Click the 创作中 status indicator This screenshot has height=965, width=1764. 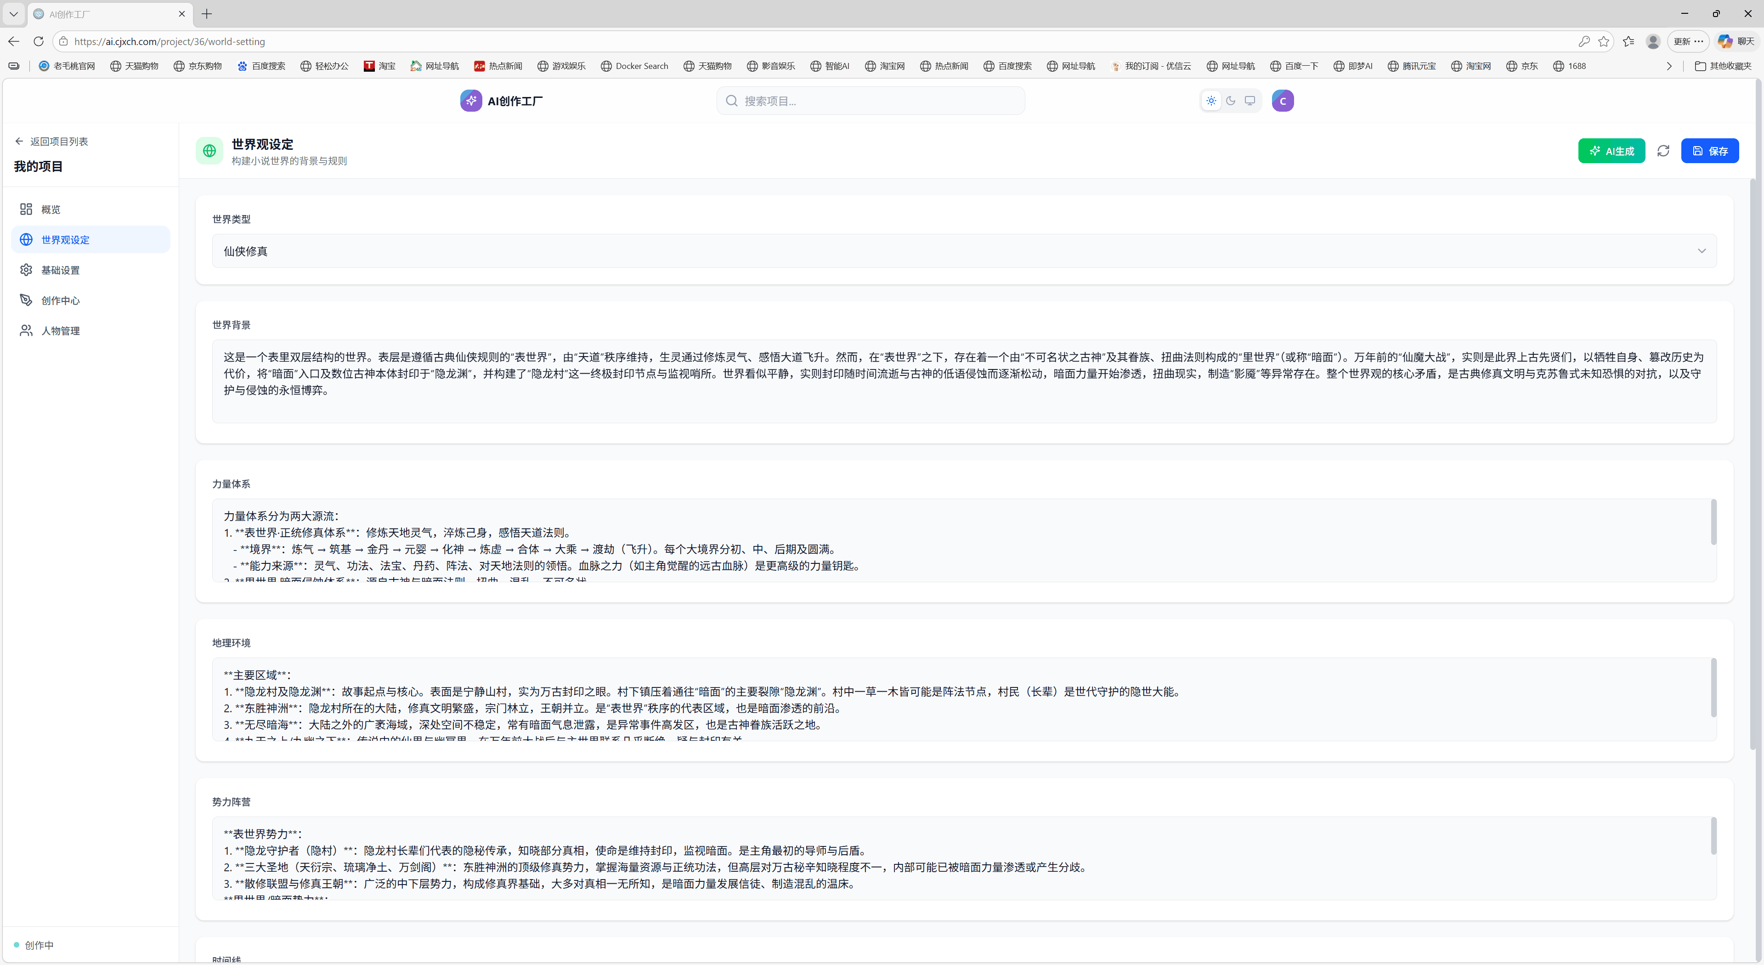coord(34,945)
